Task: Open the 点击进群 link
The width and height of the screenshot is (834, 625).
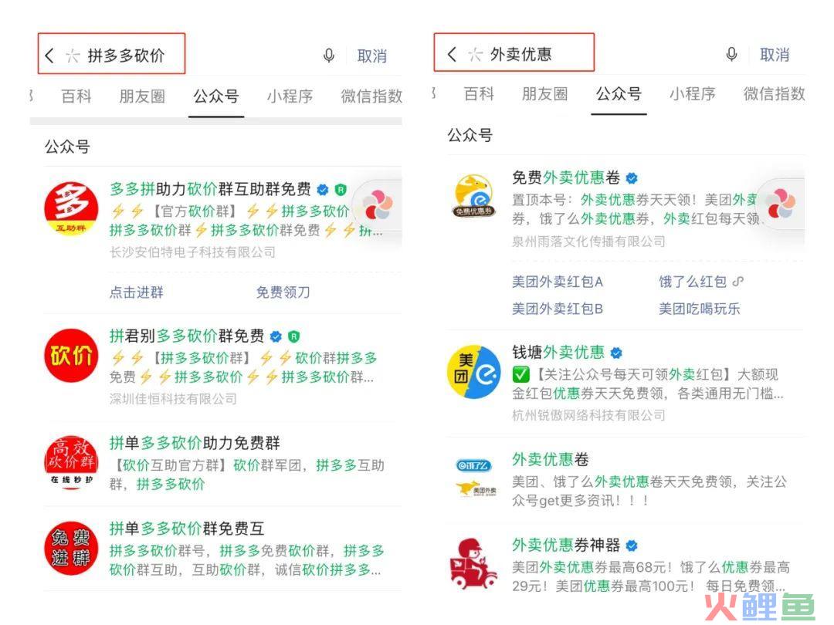Action: click(x=137, y=292)
